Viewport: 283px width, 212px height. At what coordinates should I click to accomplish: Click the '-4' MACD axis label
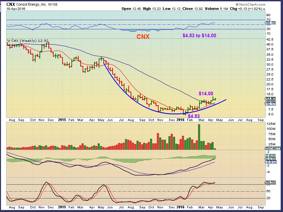pos(268,172)
